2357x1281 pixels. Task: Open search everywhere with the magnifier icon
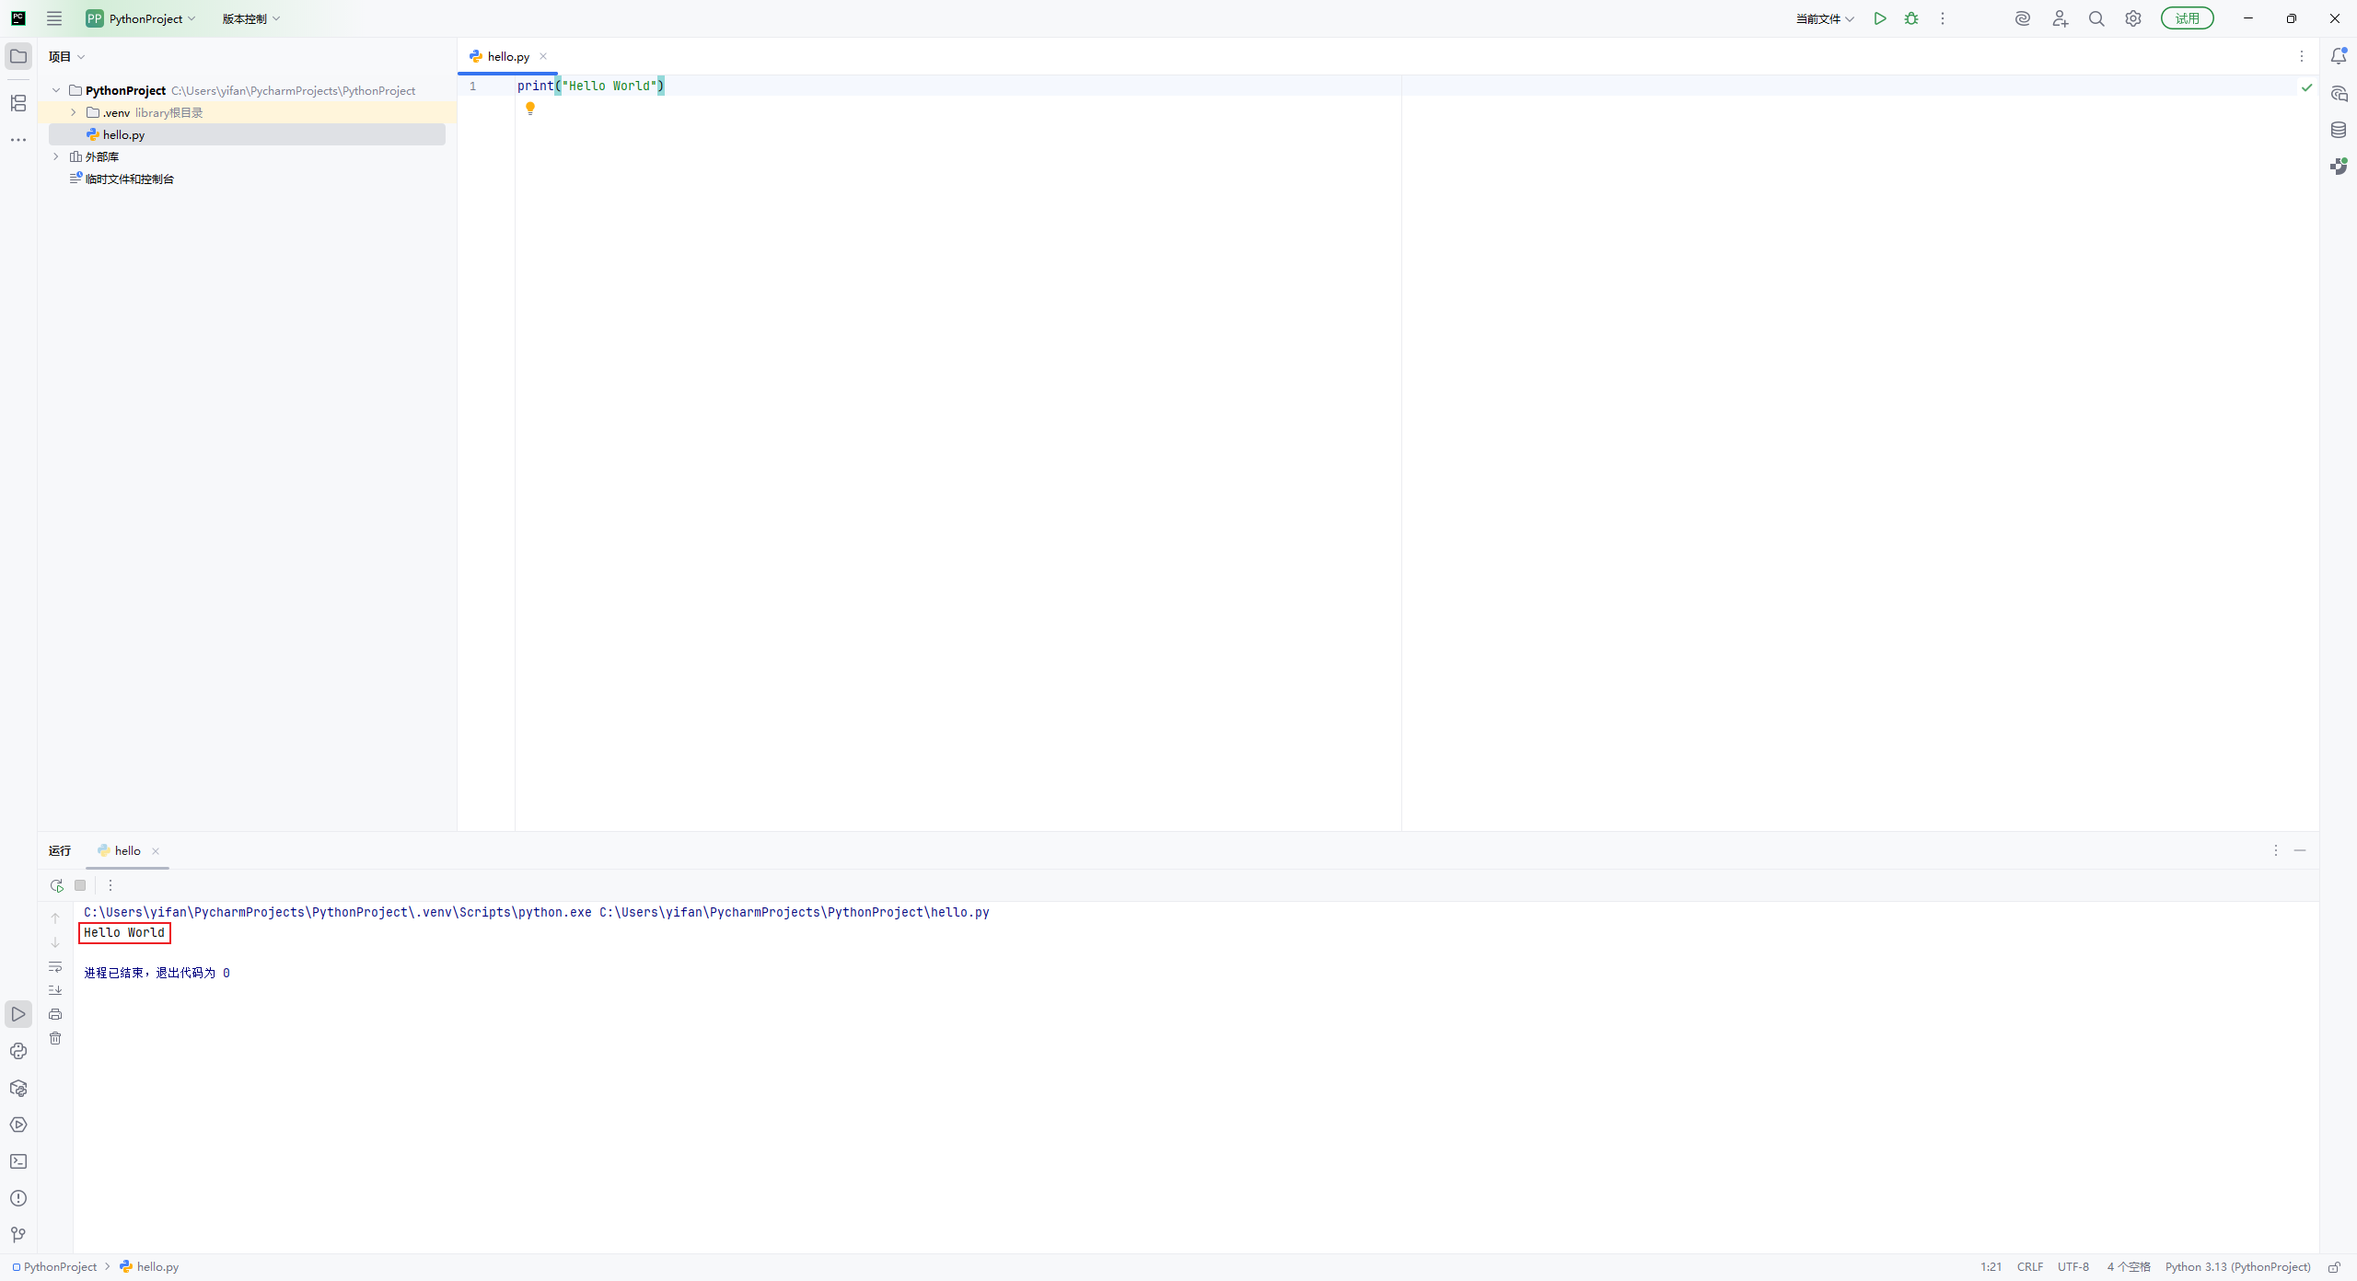click(x=2096, y=17)
